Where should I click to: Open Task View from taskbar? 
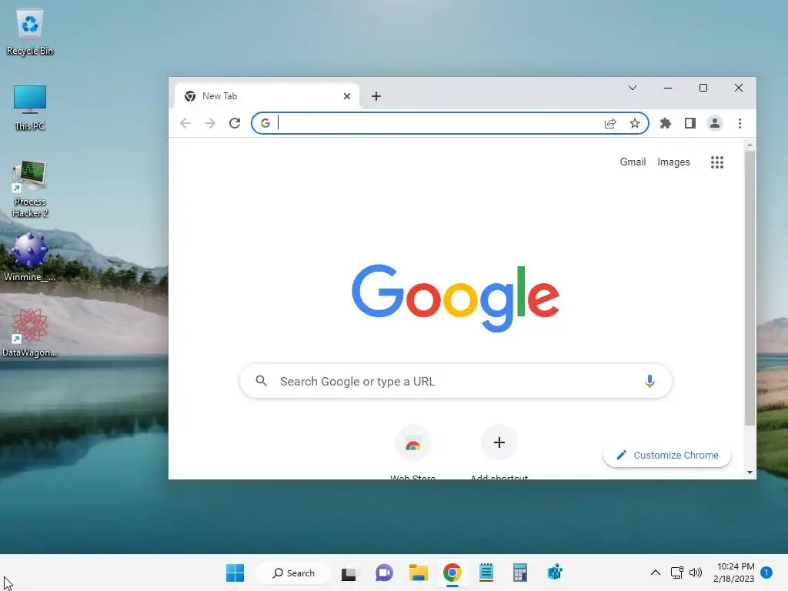point(349,573)
